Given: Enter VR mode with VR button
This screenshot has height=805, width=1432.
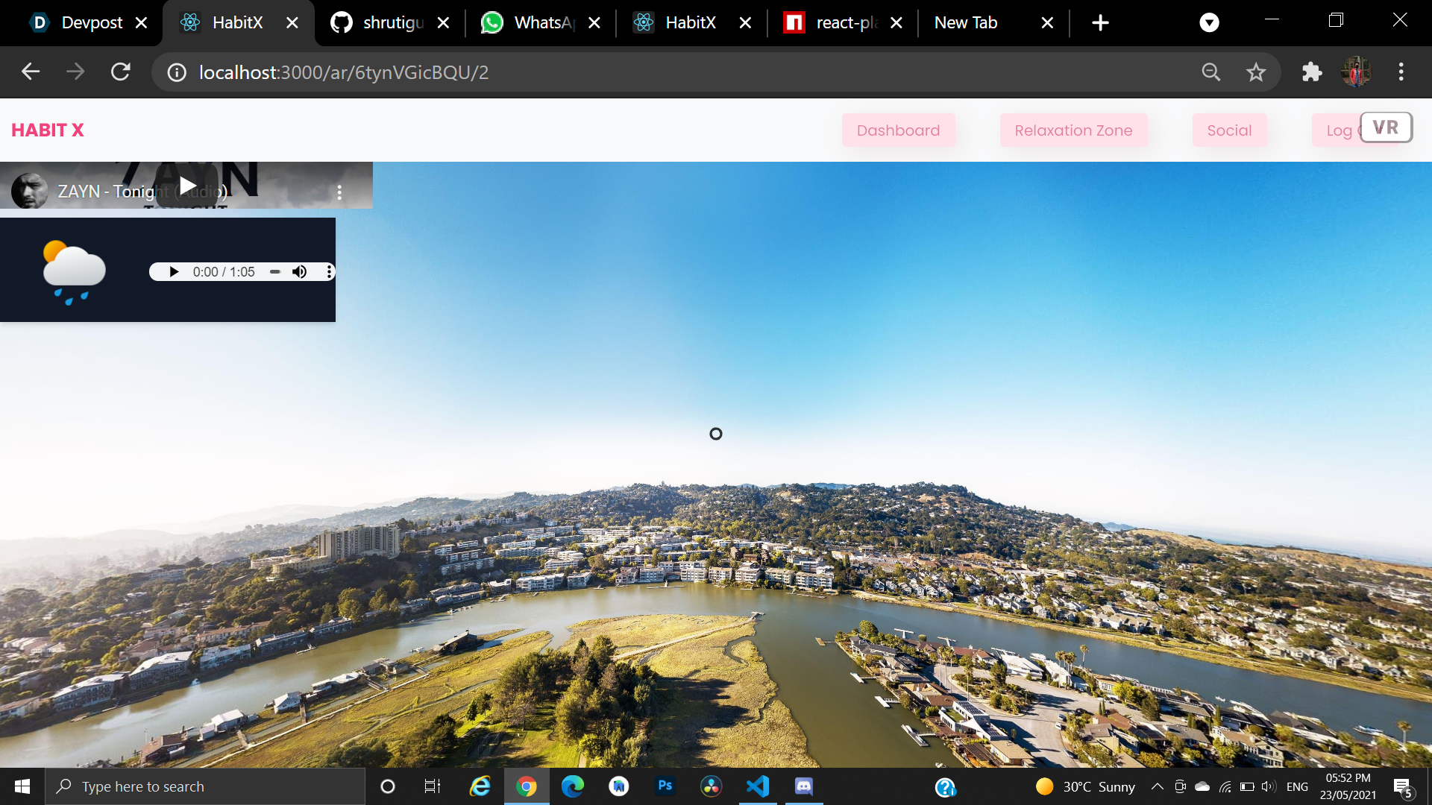Looking at the screenshot, I should point(1385,127).
